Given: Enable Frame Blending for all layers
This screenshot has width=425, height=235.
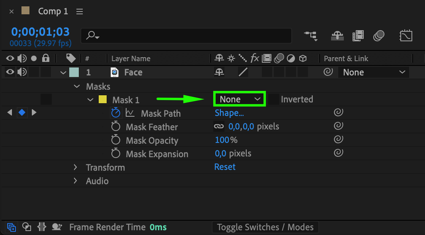Looking at the screenshot, I should point(358,36).
